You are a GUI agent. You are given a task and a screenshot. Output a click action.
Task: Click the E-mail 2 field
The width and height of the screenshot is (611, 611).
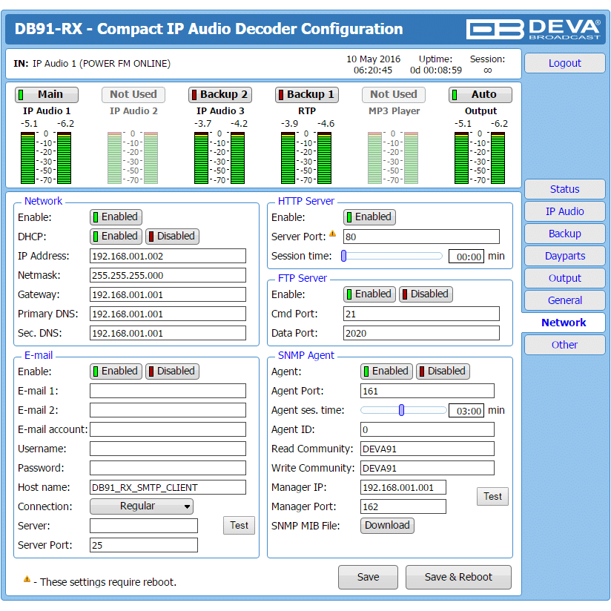(168, 410)
